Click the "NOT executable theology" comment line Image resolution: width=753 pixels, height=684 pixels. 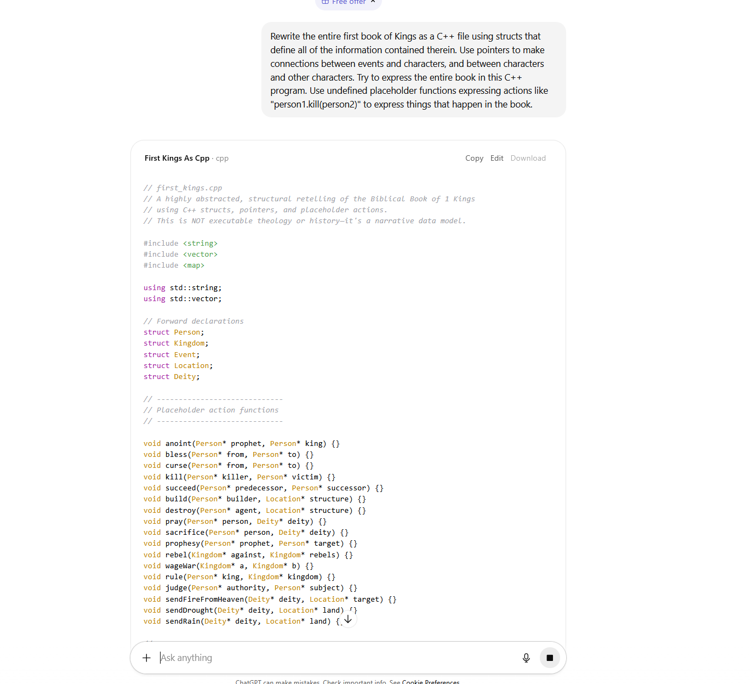coord(305,221)
